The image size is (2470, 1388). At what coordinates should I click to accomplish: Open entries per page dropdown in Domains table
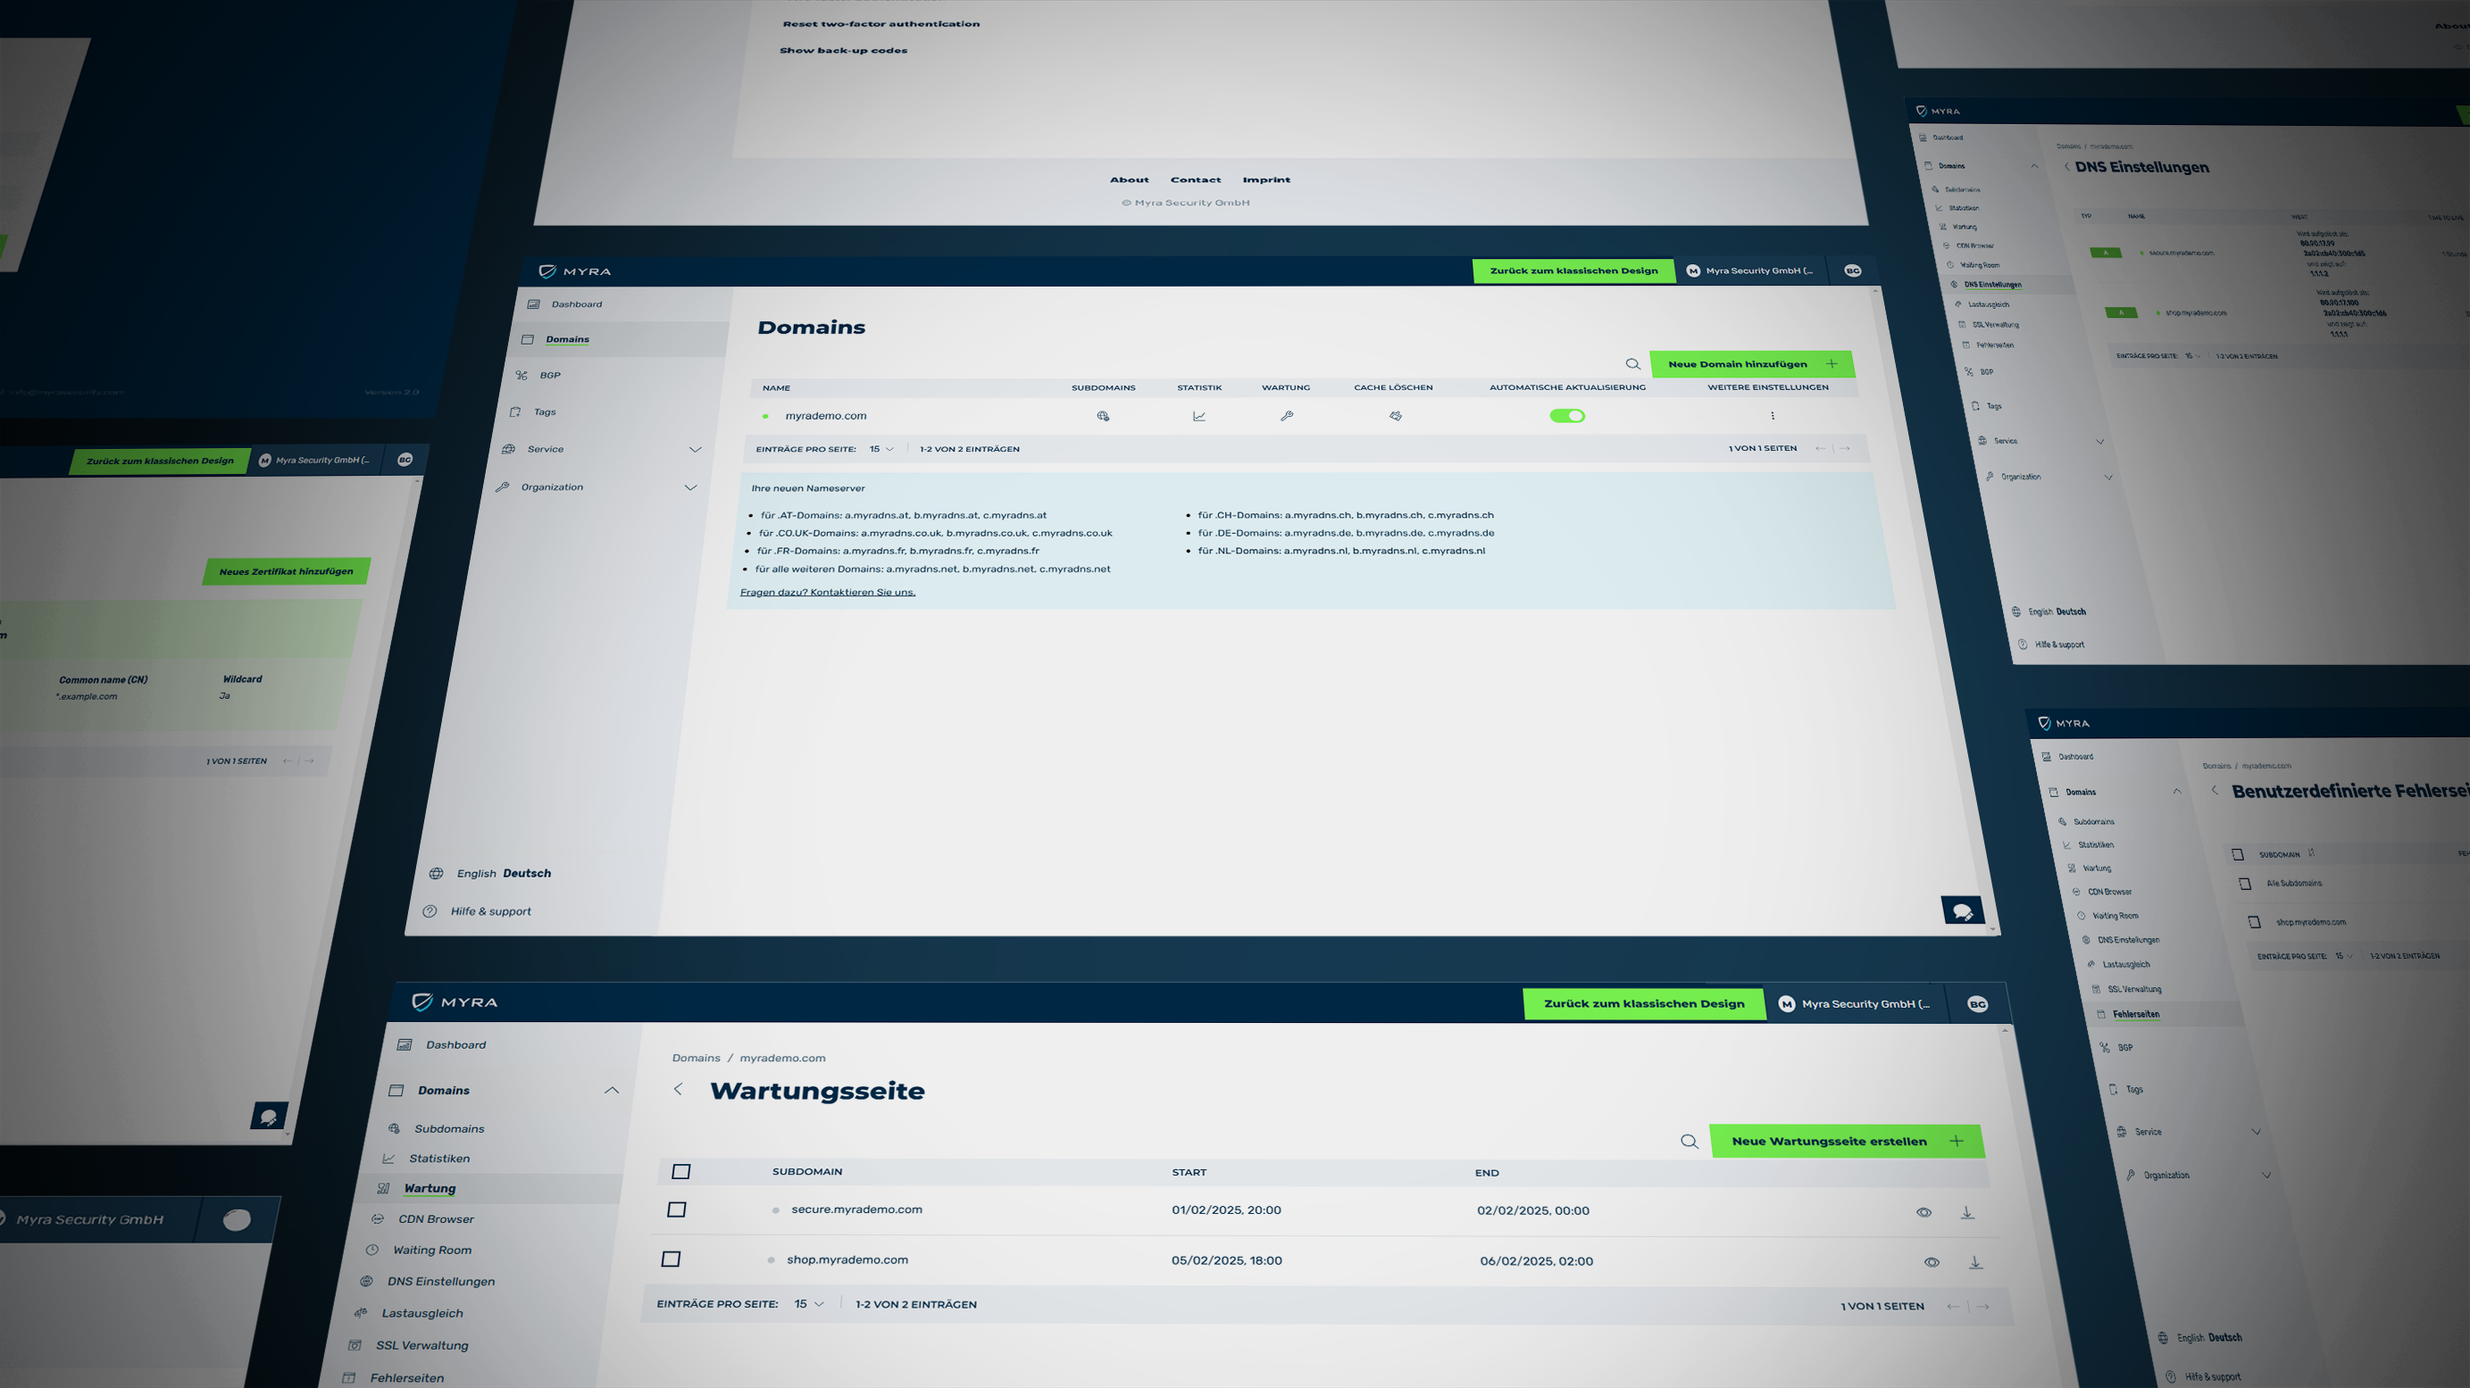[881, 449]
